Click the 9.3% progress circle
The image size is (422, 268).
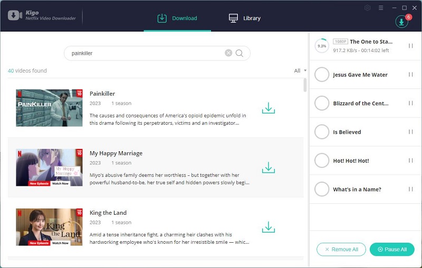pyautogui.click(x=322, y=46)
